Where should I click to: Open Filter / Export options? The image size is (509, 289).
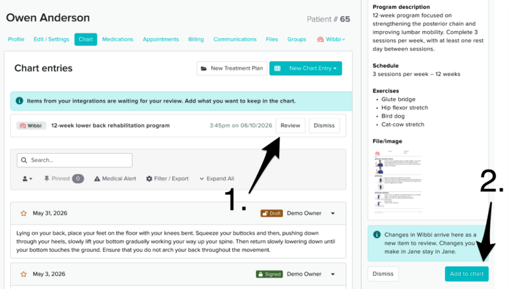tap(167, 179)
